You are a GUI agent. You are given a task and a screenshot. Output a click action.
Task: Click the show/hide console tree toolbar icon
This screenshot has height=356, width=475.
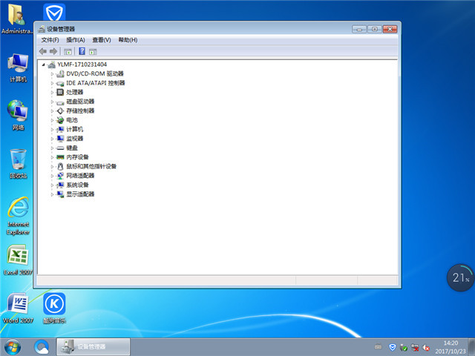68,51
